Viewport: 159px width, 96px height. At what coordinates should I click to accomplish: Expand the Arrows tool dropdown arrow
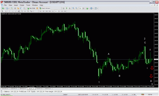click(33, 11)
